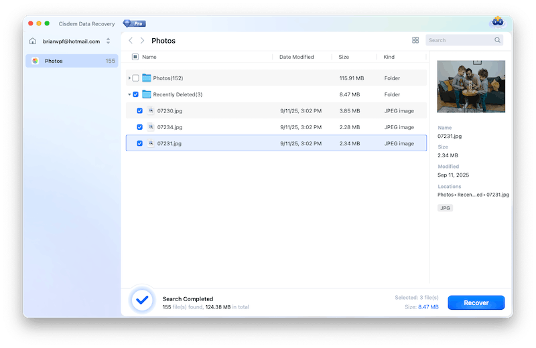This screenshot has width=536, height=348.
Task: Click the preview thumbnail image
Action: click(471, 86)
